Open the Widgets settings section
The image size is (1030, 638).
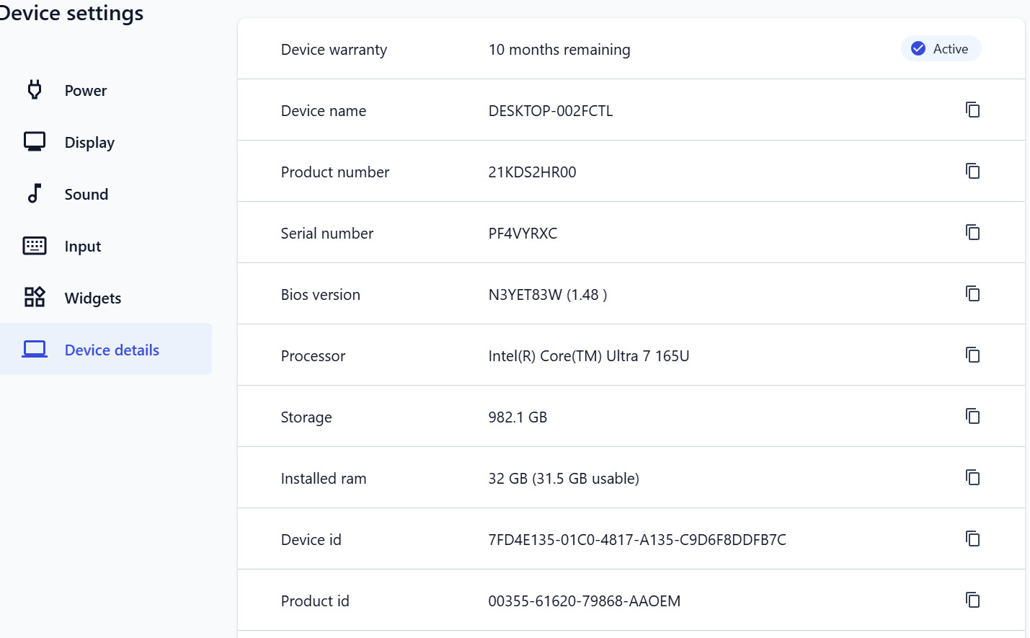point(106,298)
